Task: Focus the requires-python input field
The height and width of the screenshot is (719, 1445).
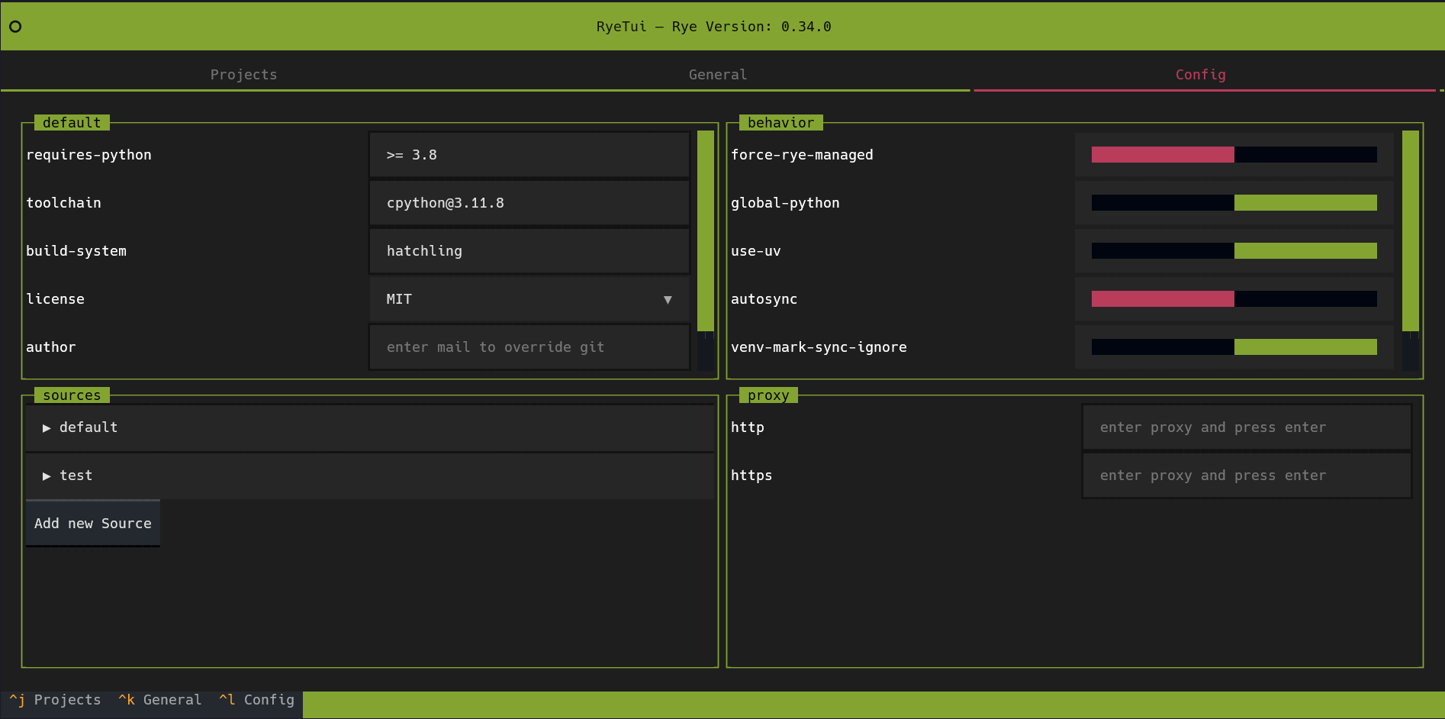Action: pos(529,155)
